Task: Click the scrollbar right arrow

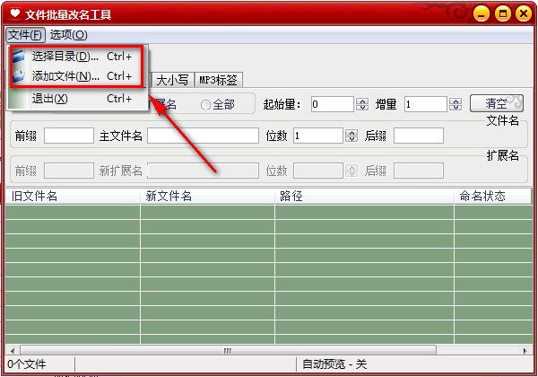Action: point(525,351)
